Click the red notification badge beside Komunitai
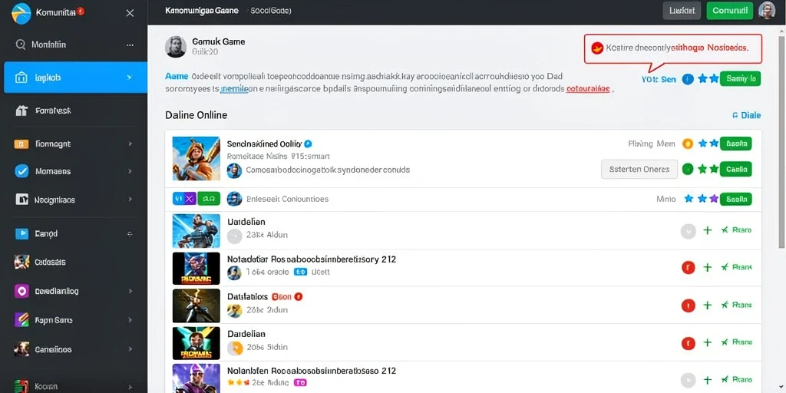 (81, 11)
